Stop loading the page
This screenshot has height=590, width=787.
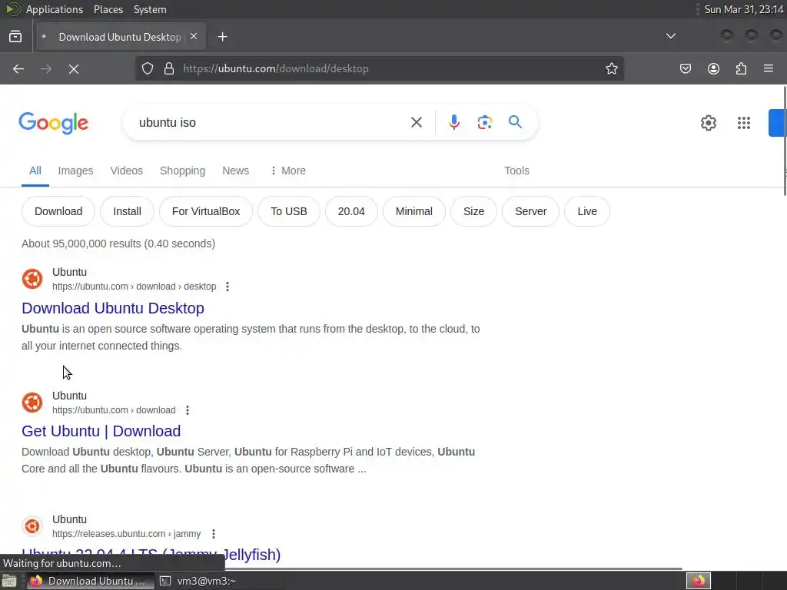tap(74, 68)
